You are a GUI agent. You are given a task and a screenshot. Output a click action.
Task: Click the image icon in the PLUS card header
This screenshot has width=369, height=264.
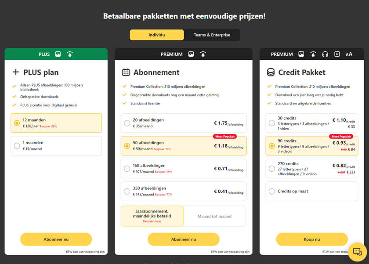pos(58,54)
